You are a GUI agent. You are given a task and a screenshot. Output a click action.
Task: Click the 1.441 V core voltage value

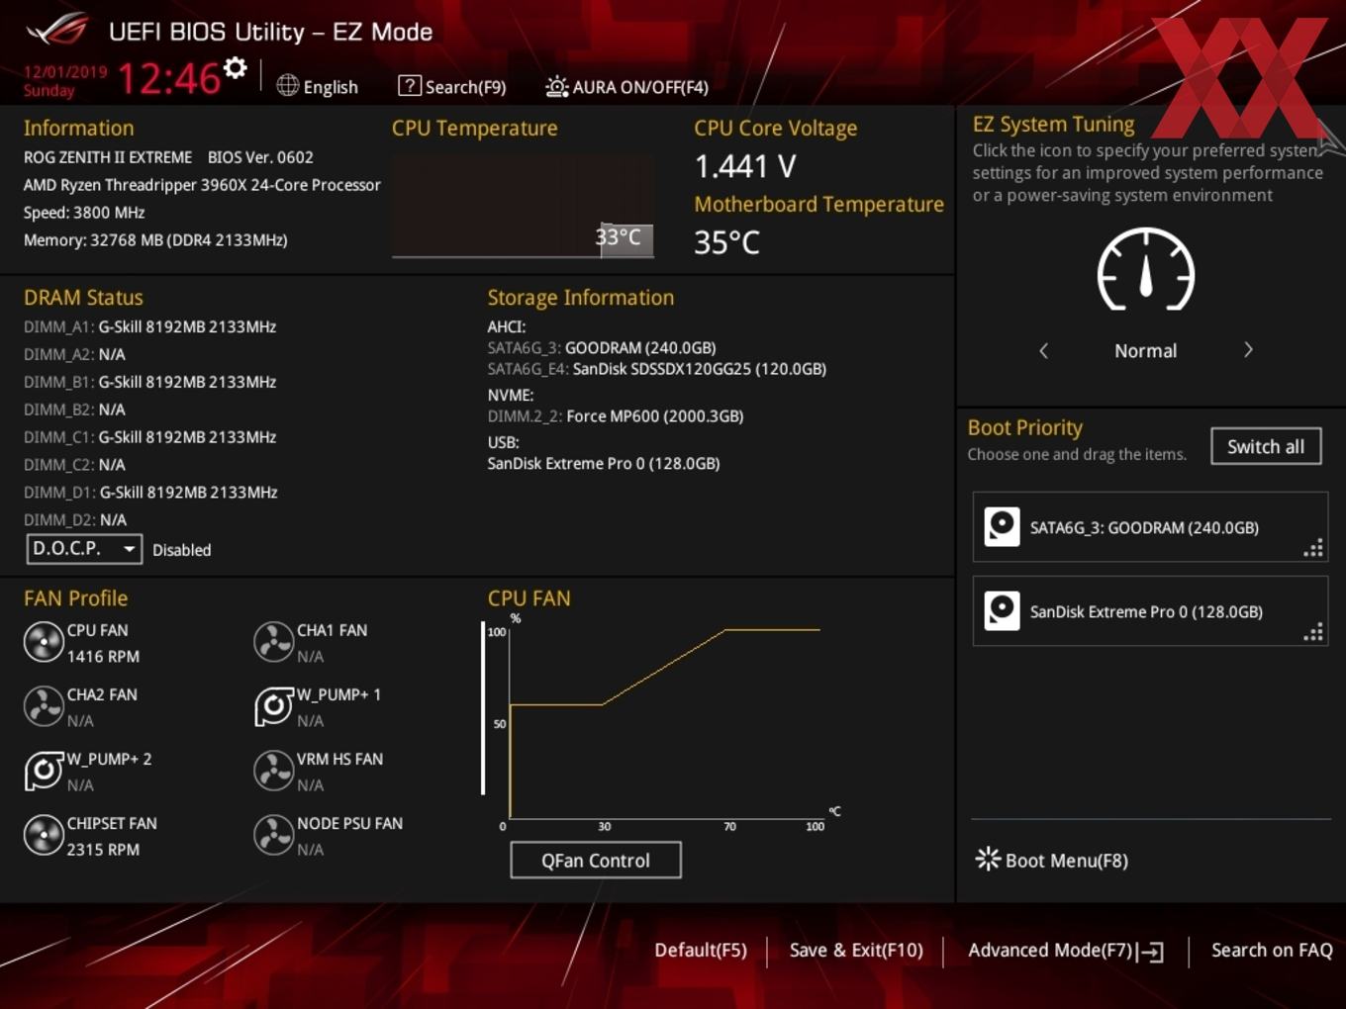(745, 166)
